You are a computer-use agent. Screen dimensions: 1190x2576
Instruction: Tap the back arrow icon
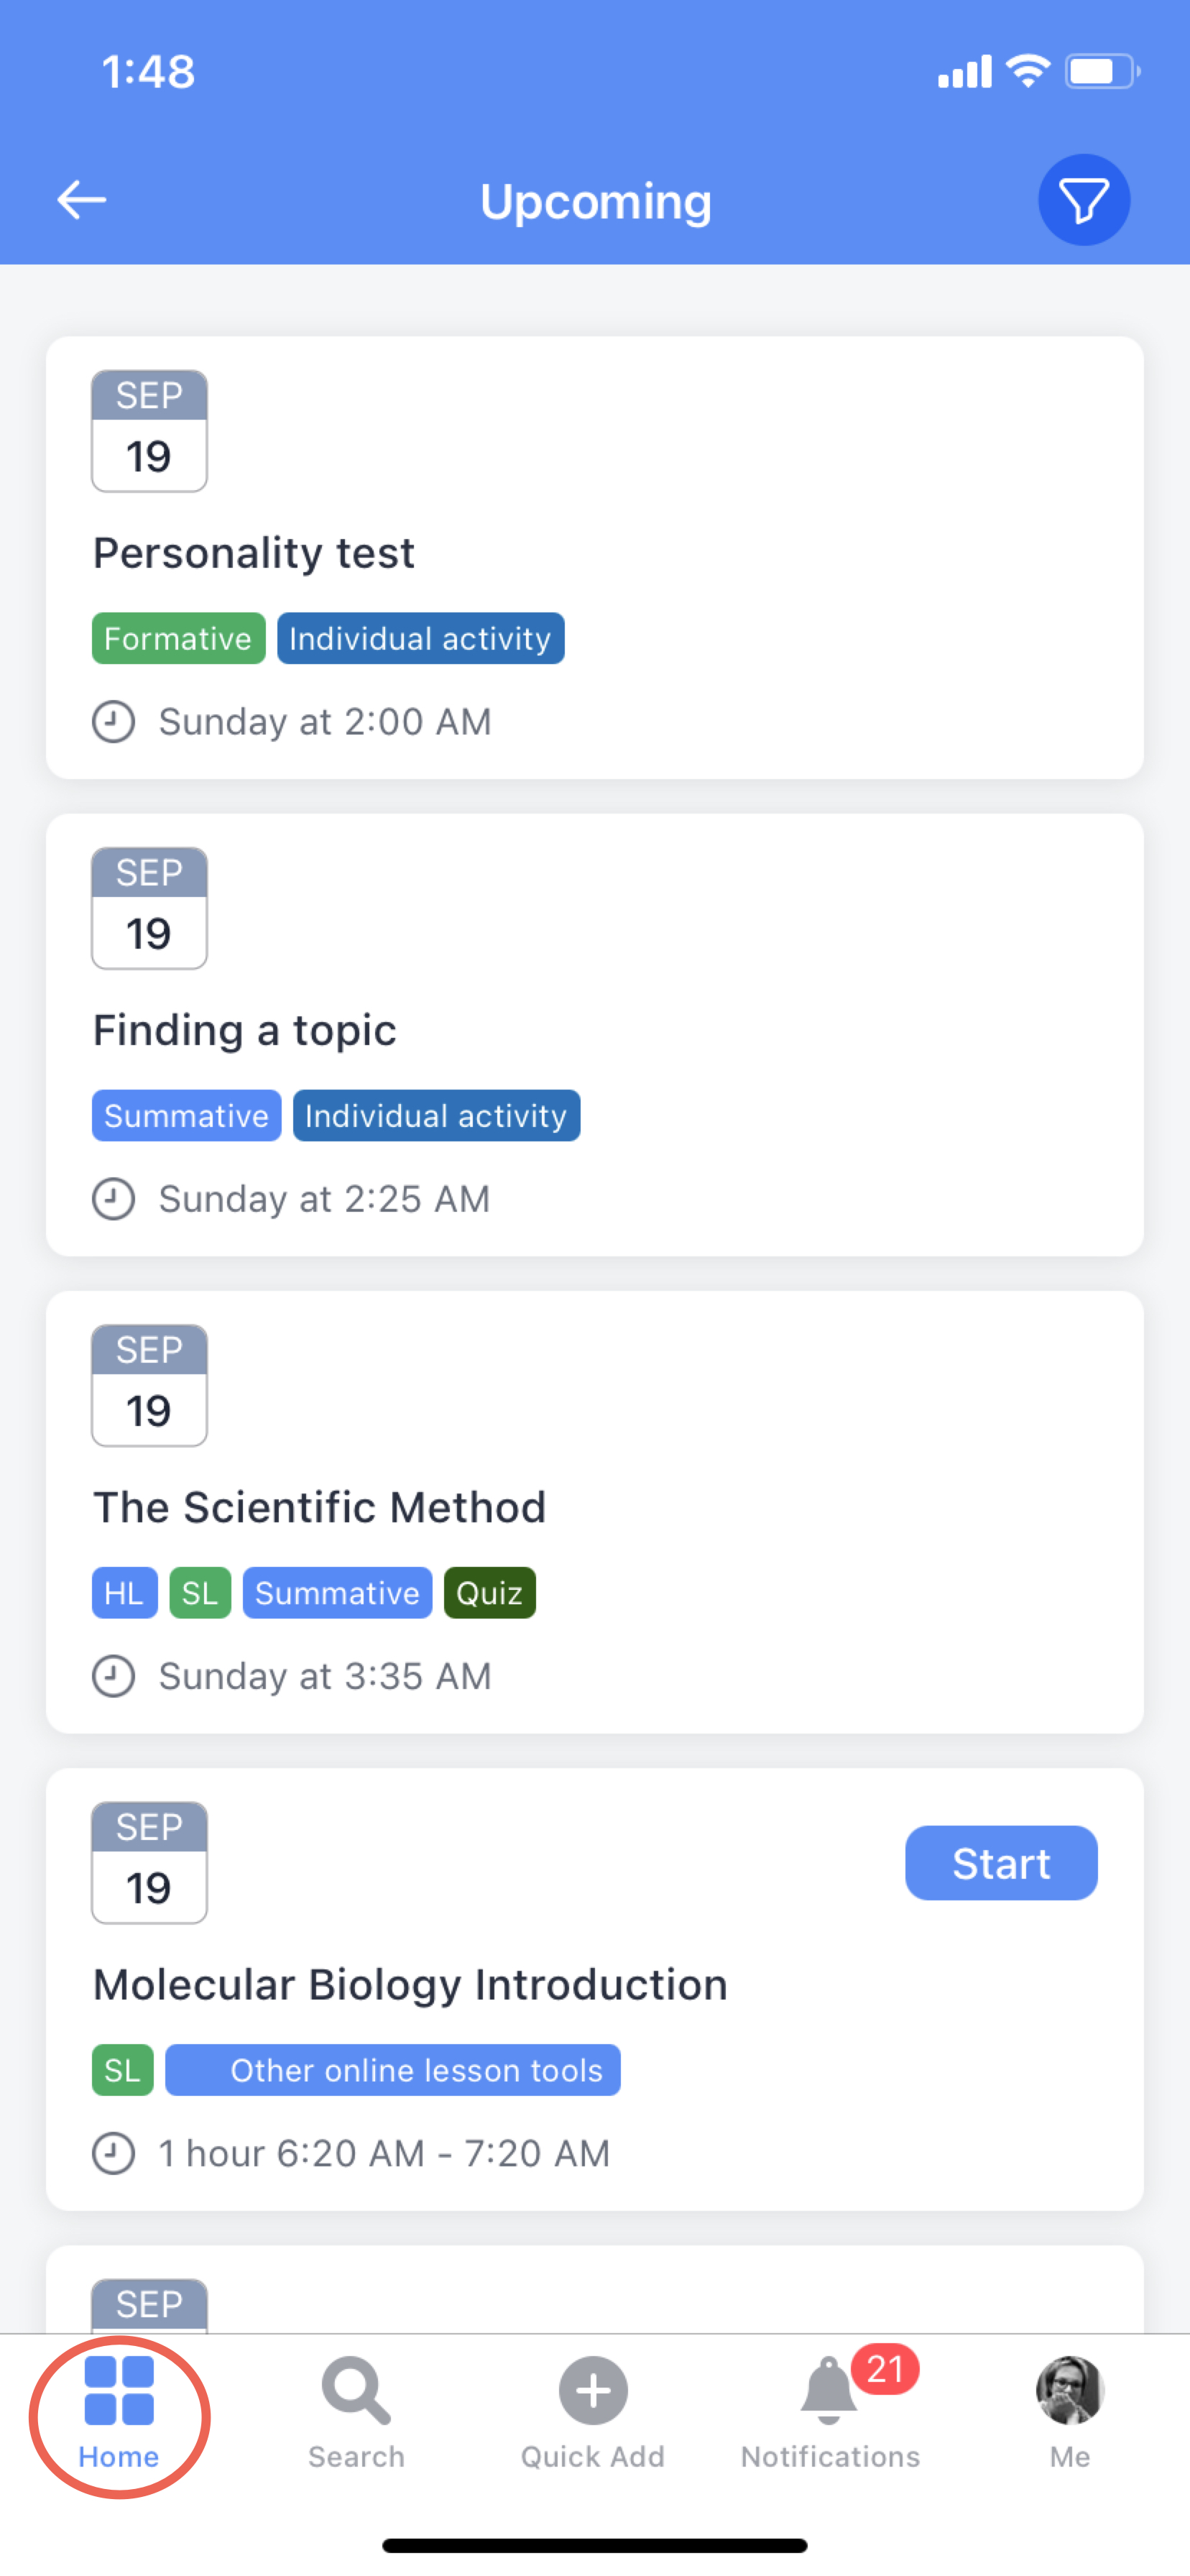pyautogui.click(x=82, y=200)
